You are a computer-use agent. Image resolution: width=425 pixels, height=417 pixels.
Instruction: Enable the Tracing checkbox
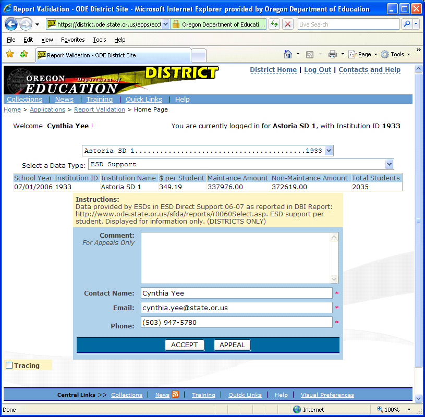(9, 365)
